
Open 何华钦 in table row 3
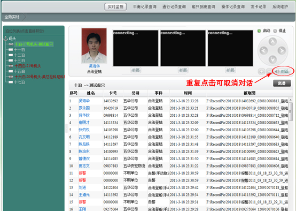click(x=84, y=115)
